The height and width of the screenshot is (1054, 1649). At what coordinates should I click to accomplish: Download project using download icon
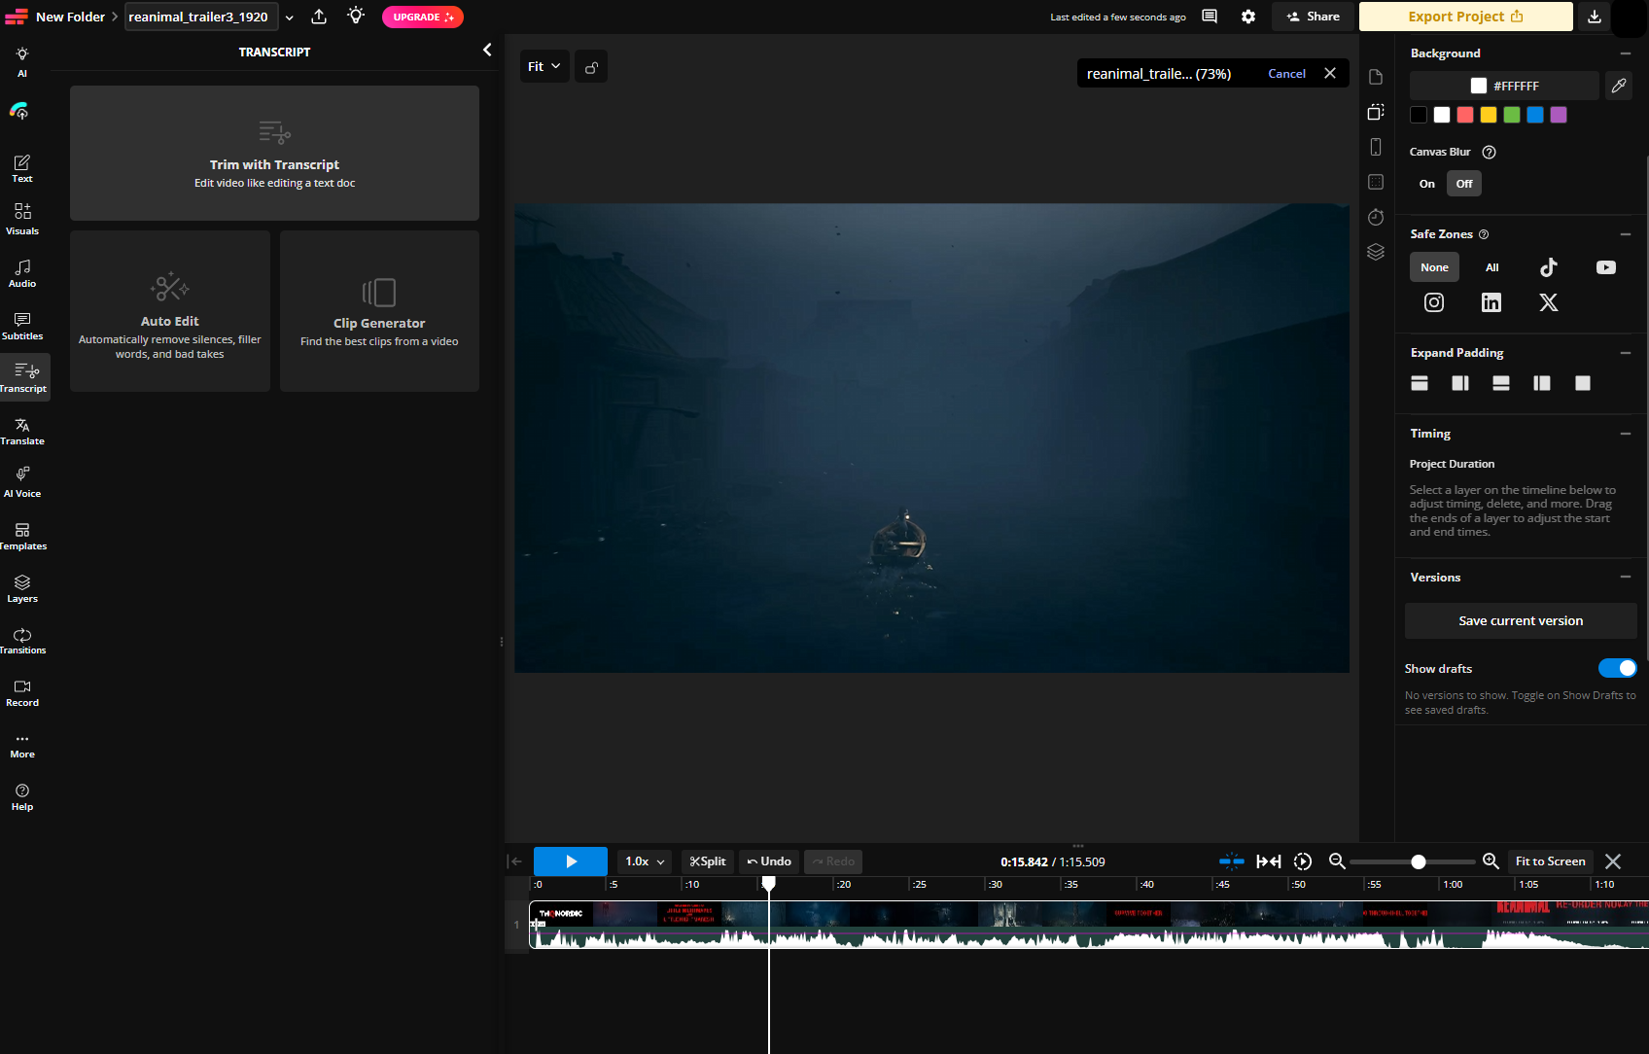[1595, 17]
